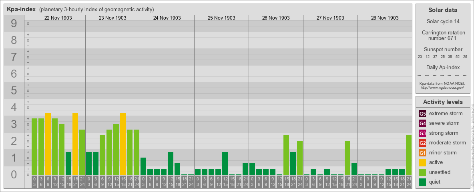
Task: Click the 'minor storm' legend label
Action: coord(443,153)
